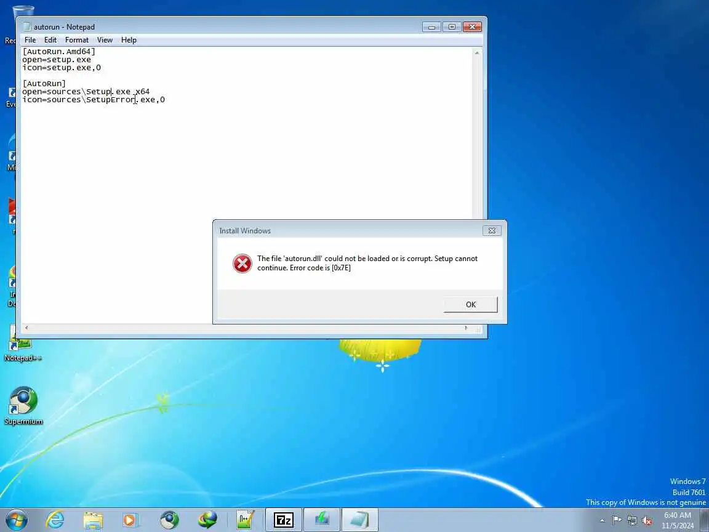Open Action Center flag icon in tray
The image size is (709, 532).
[617, 520]
